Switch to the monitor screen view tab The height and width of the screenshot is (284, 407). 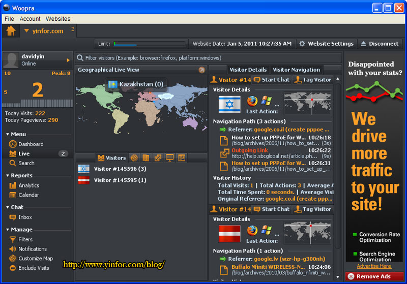coord(170,158)
